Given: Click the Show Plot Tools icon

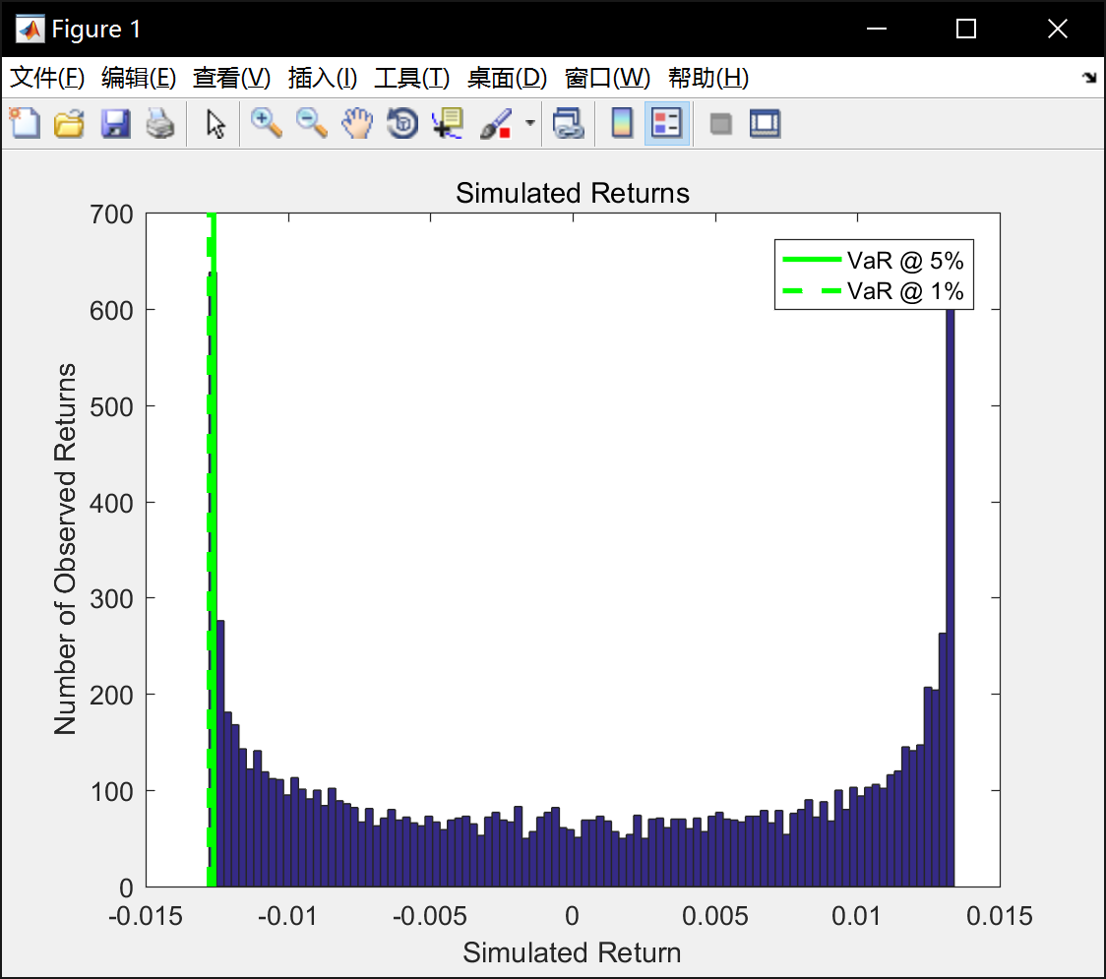Looking at the screenshot, I should tap(766, 123).
